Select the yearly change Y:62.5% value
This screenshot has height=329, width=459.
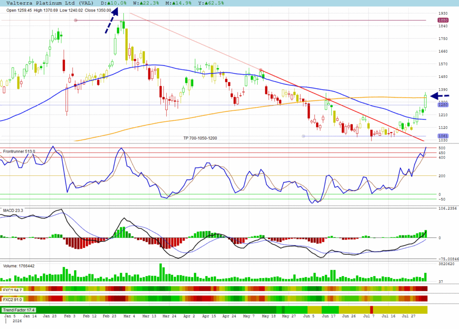(211, 3)
